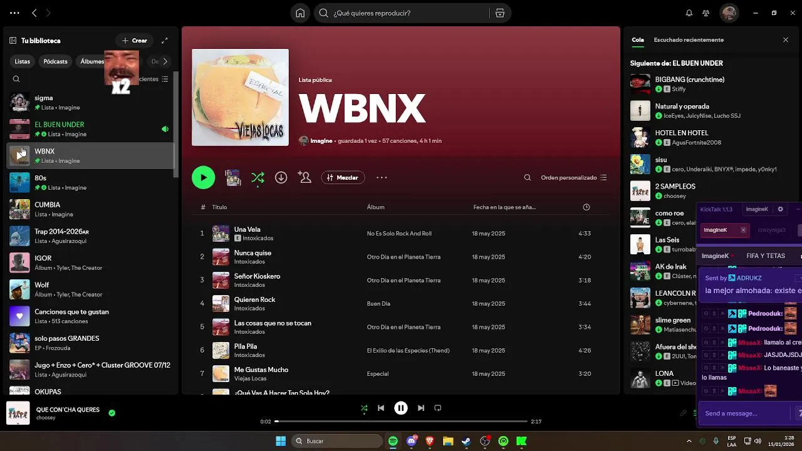Download the WBNX playlist
Viewport: 802px width, 451px height.
[281, 178]
